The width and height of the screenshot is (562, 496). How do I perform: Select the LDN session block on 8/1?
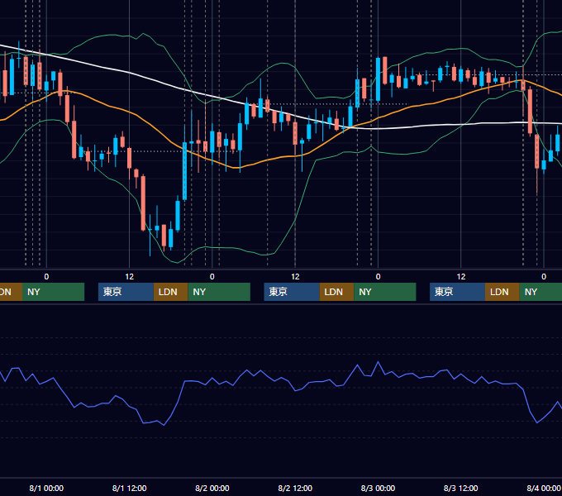pos(170,292)
